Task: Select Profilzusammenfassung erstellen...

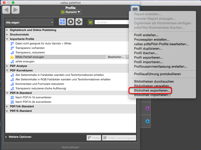Action: (162, 66)
